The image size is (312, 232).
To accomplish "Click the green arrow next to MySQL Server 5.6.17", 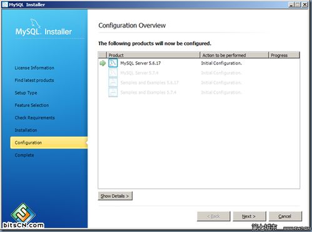I will (x=103, y=63).
